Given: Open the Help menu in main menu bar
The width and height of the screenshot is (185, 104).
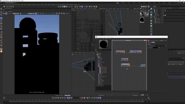Looking at the screenshot, I should pyautogui.click(x=78, y=5).
